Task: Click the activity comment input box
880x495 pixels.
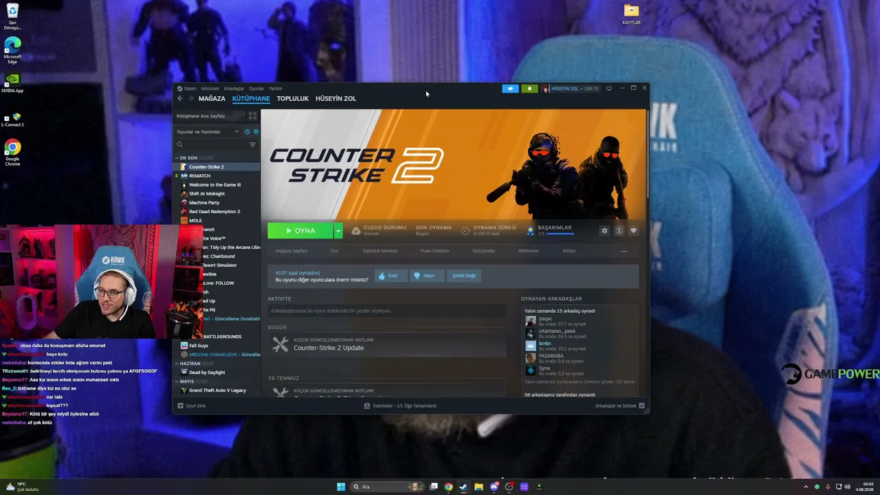Action: 386,311
